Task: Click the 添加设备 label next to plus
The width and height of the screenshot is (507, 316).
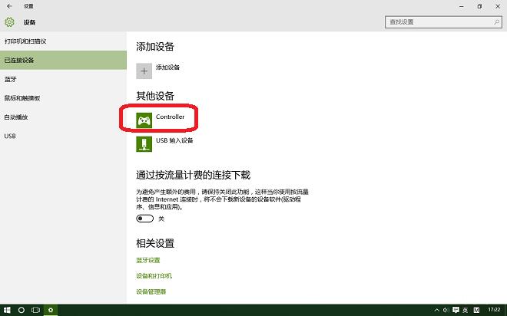Action: [167, 67]
